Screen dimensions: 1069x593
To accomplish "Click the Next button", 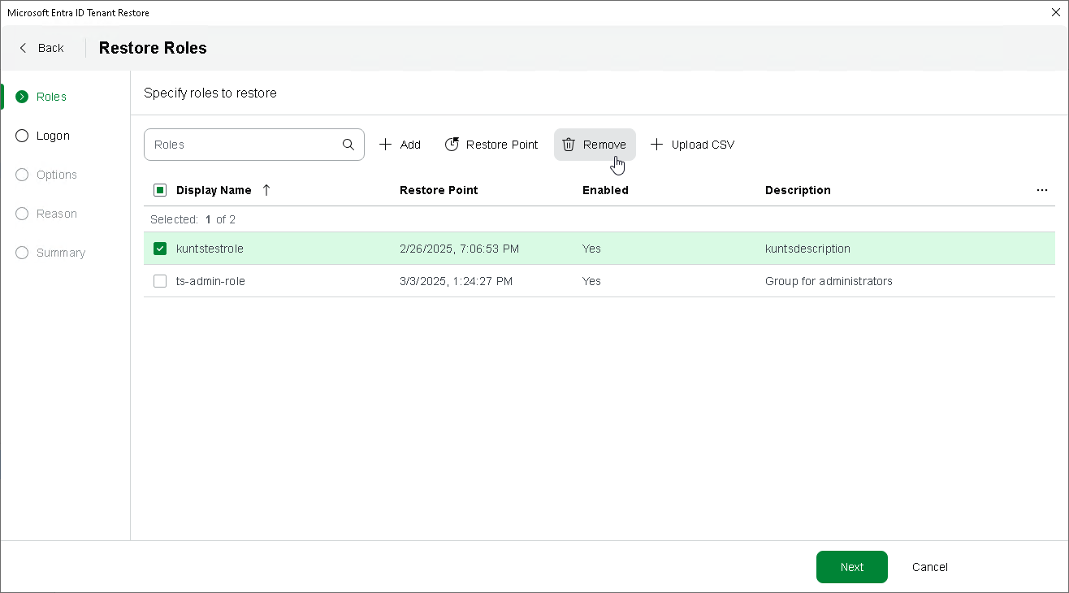I will pos(851,567).
